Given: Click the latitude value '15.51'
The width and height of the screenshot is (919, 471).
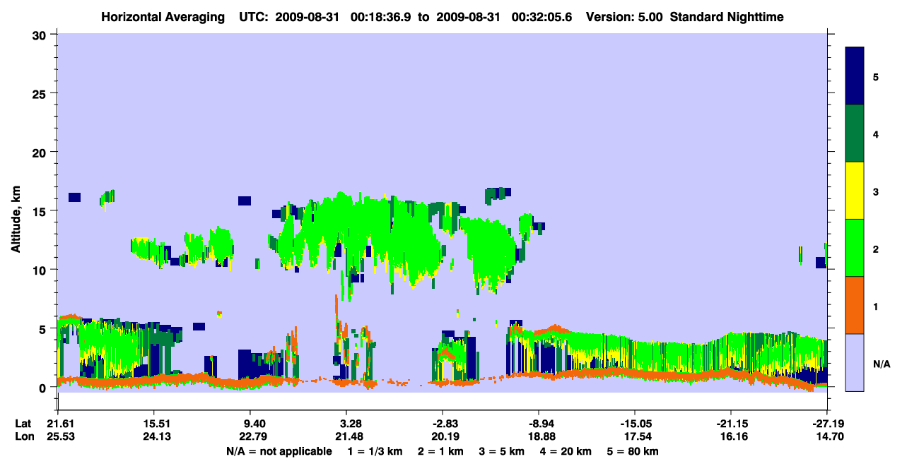Looking at the screenshot, I should click(x=153, y=424).
